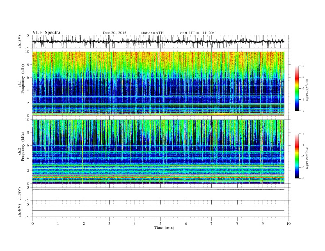Click the ch.2 color bar's log(PSD) label

[x=307, y=157]
